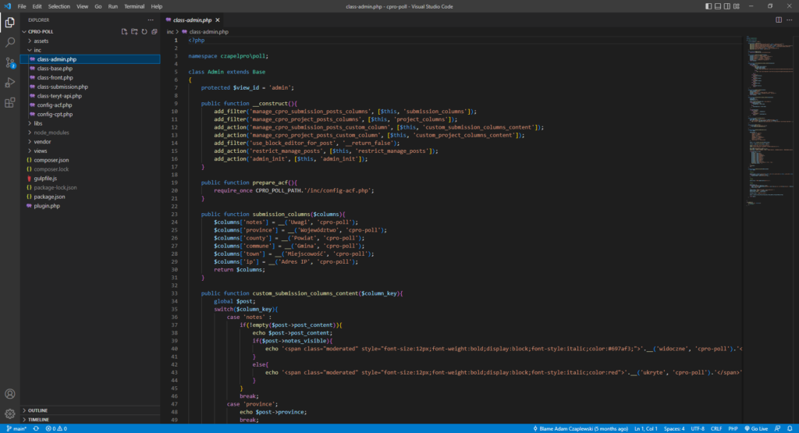Toggle the bottom panel layout icon
799x433 pixels.
click(718, 6)
